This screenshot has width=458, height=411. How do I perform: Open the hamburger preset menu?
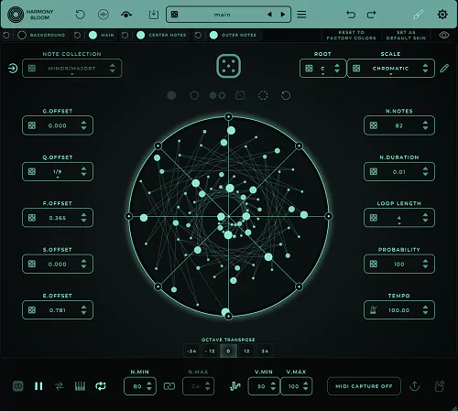301,15
